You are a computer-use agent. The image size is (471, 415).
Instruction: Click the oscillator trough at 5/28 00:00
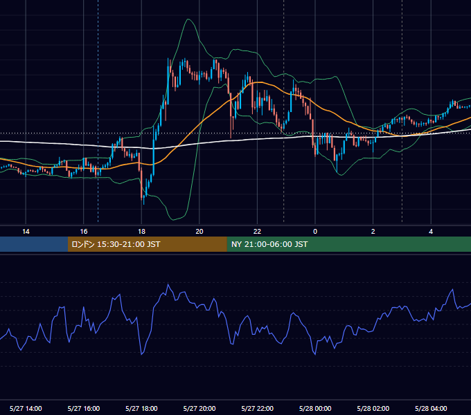(315, 354)
